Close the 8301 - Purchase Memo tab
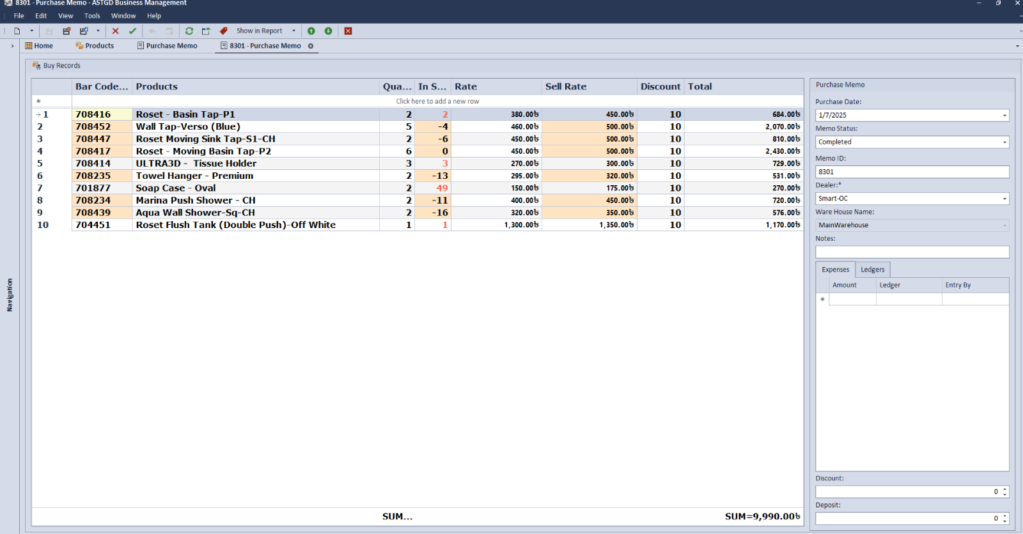 [x=311, y=46]
